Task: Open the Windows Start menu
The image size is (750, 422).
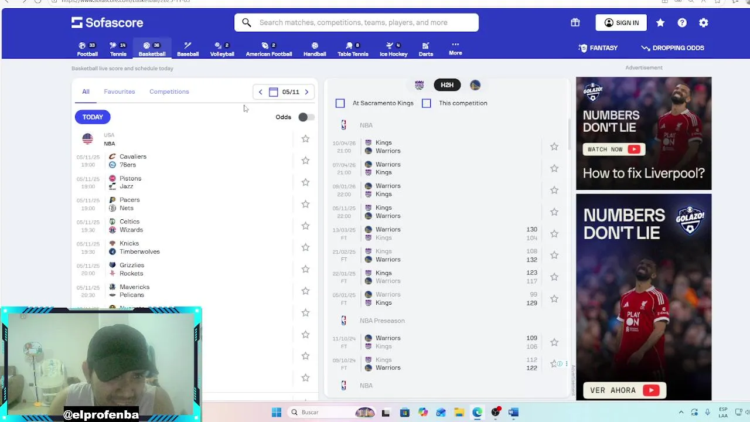Action: click(277, 413)
